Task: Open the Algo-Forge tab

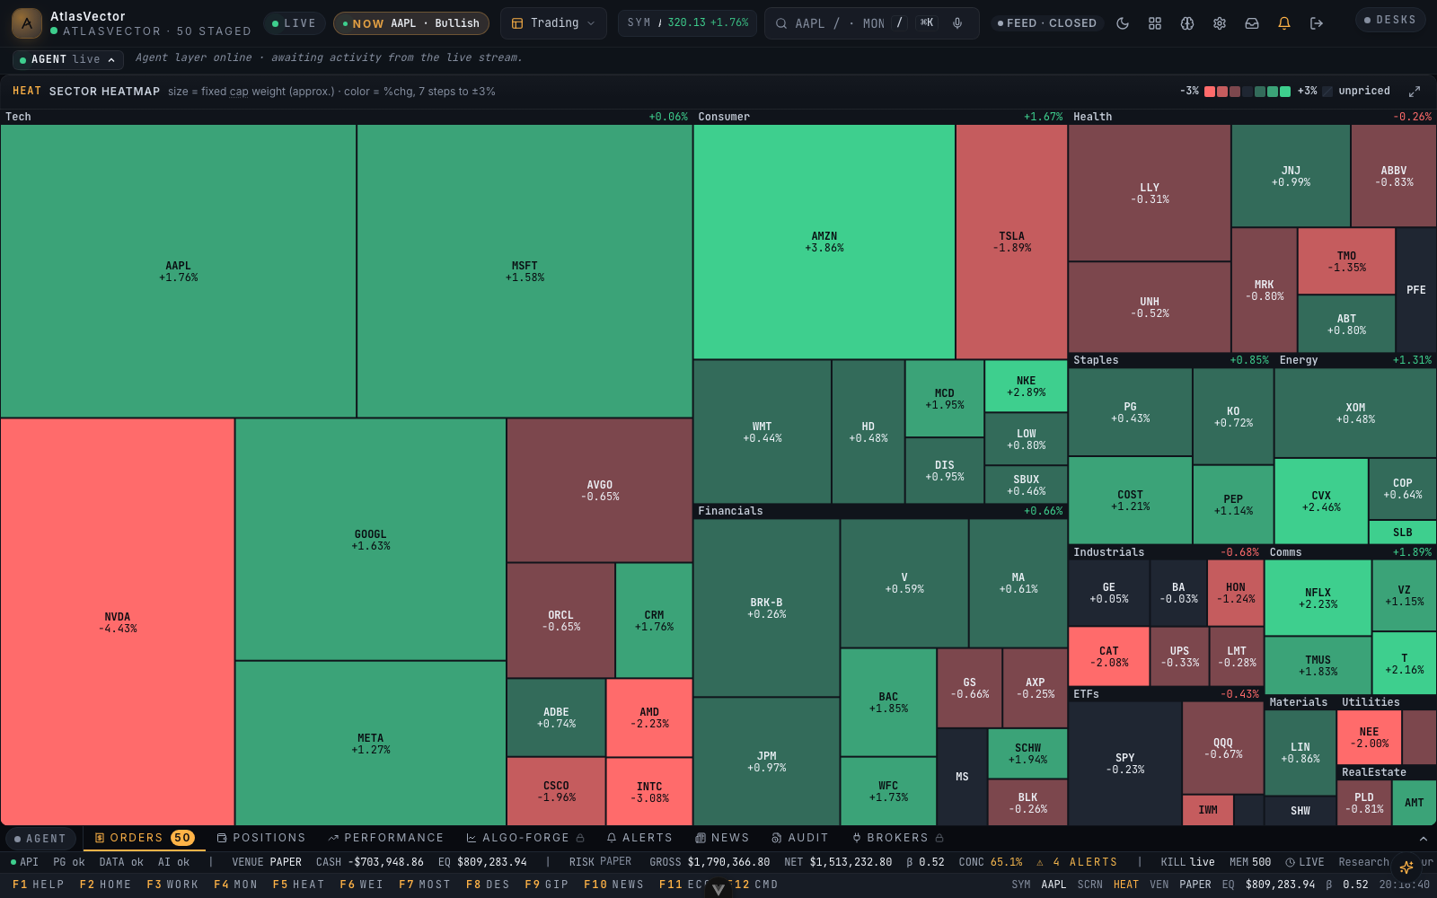Action: coord(525,838)
